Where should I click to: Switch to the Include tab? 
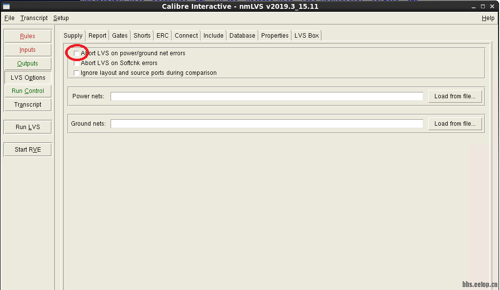213,36
